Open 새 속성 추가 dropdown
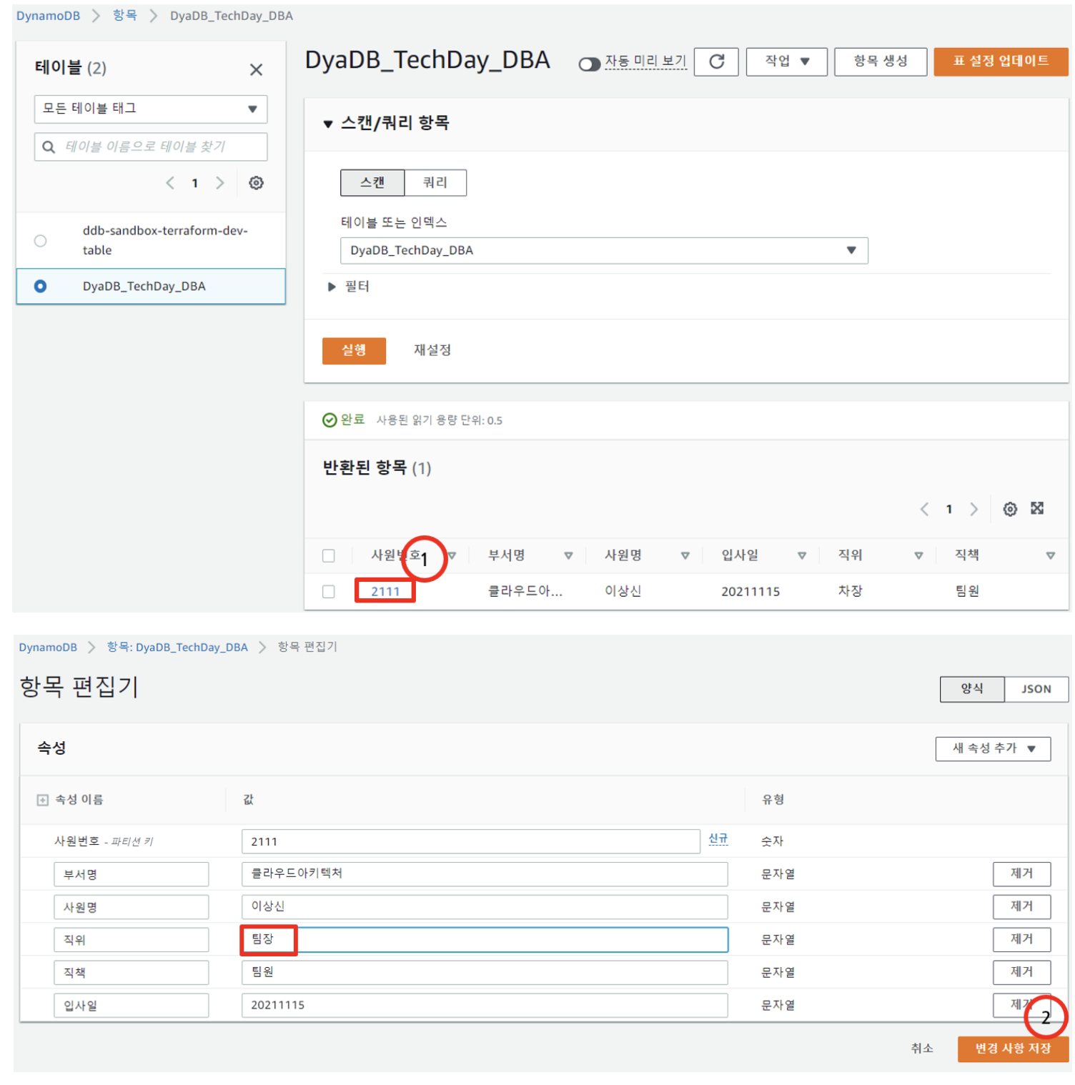 [x=993, y=749]
